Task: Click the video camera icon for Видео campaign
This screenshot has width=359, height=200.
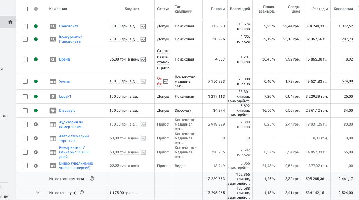Action: tap(53, 166)
